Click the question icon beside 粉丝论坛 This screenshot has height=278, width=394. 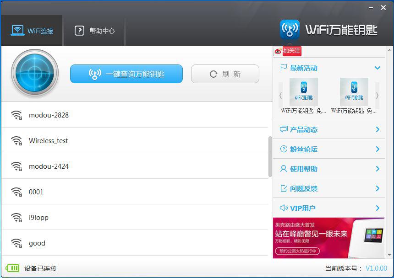click(x=284, y=149)
